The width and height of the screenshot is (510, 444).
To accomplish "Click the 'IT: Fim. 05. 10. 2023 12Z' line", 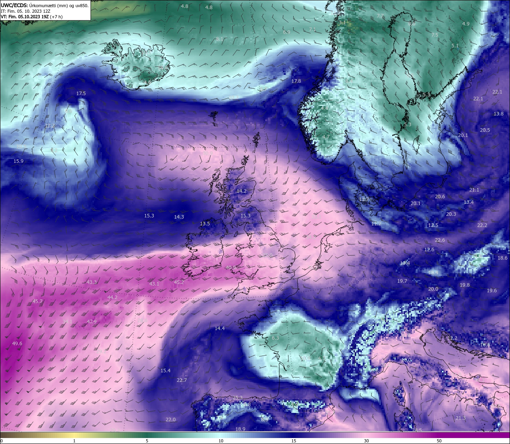I will pyautogui.click(x=25, y=11).
